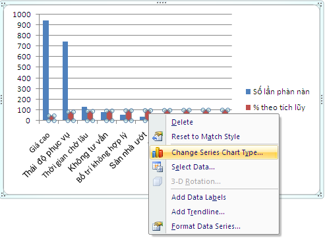Click blue legend swatch for Số lần phàn nàn
Image resolution: width=325 pixels, height=238 pixels.
[248, 92]
